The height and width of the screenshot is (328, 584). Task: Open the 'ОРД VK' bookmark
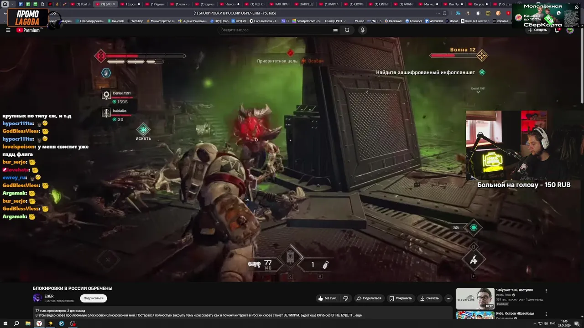click(x=239, y=21)
